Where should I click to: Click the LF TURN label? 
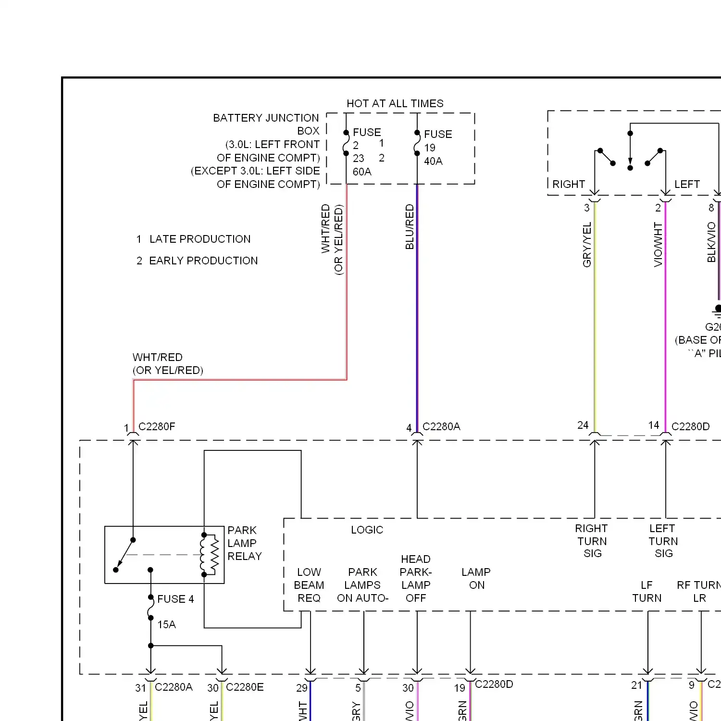[647, 592]
